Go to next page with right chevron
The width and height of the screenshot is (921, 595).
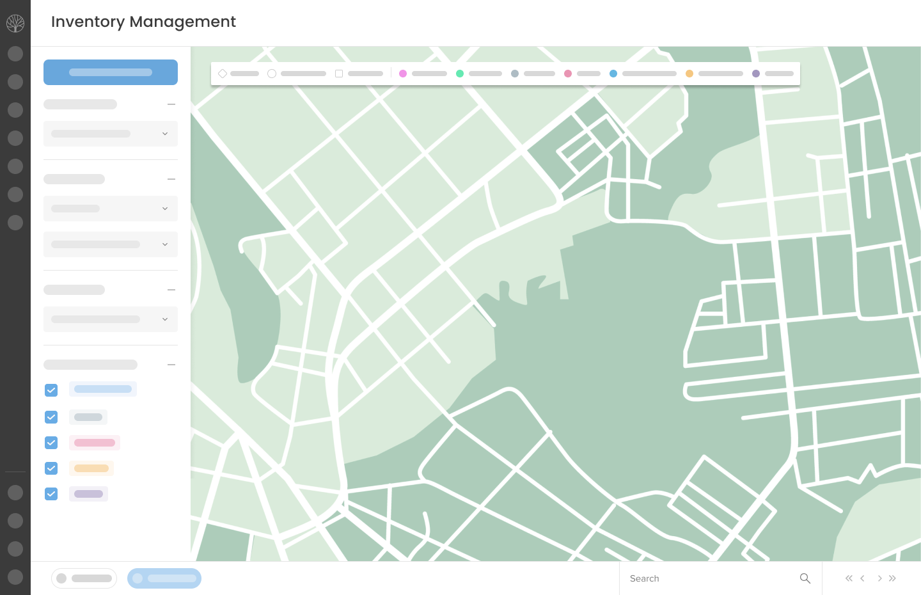tap(879, 578)
